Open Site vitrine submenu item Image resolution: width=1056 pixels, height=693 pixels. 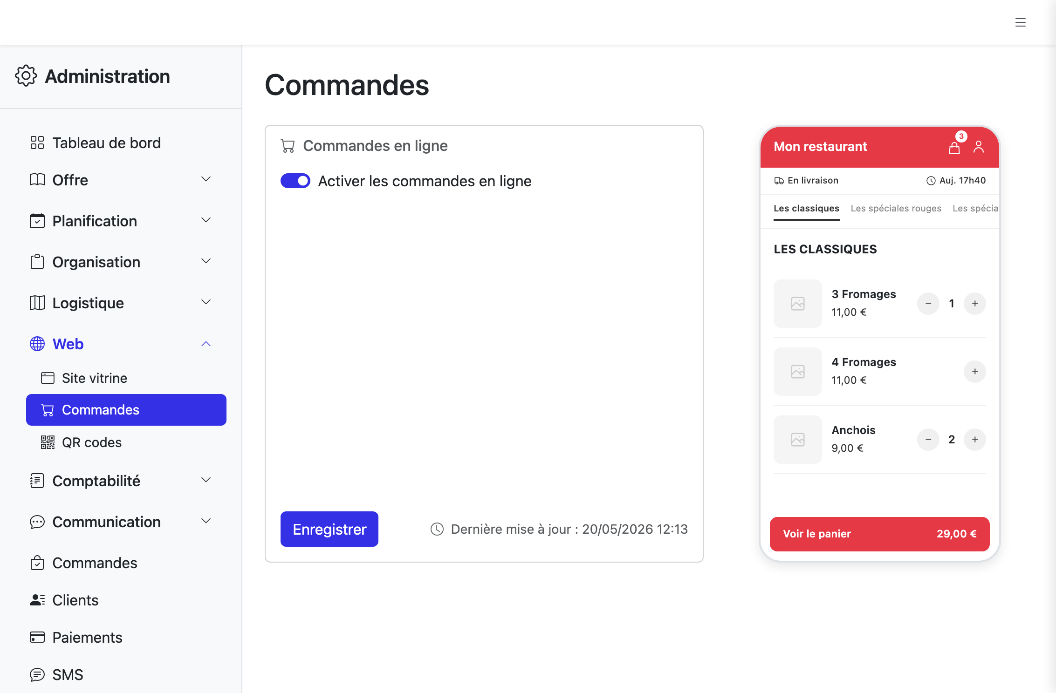click(x=126, y=378)
